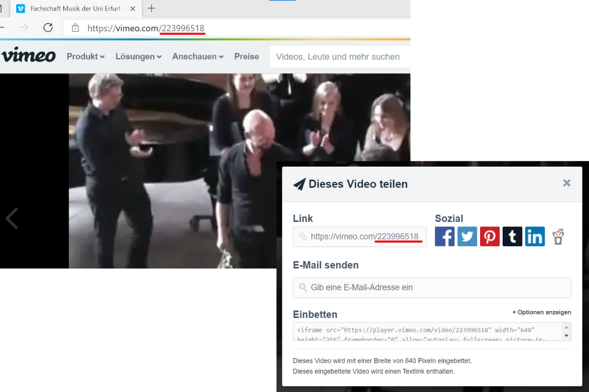Share video on Facebook icon

(445, 237)
